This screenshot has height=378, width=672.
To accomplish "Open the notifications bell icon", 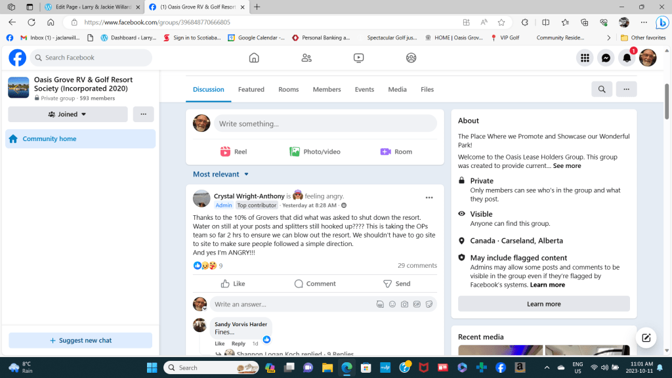I will (627, 58).
